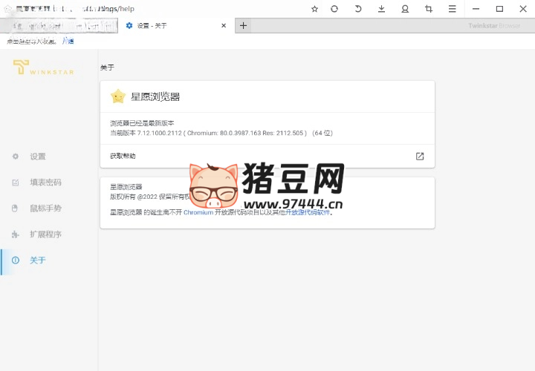Minimize the browser window
Screen dimensions: 535x371
click(x=476, y=9)
